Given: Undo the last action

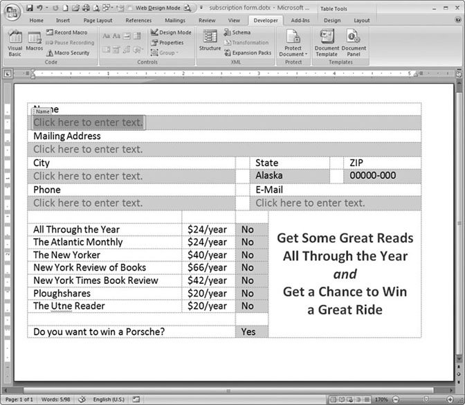Looking at the screenshot, I should pyautogui.click(x=39, y=8).
